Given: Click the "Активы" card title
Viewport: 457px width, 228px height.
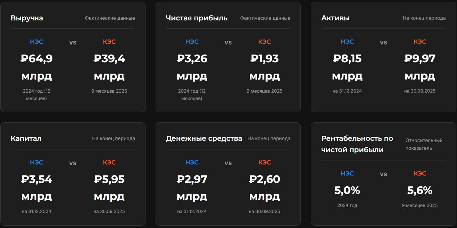Looking at the screenshot, I should click(335, 18).
